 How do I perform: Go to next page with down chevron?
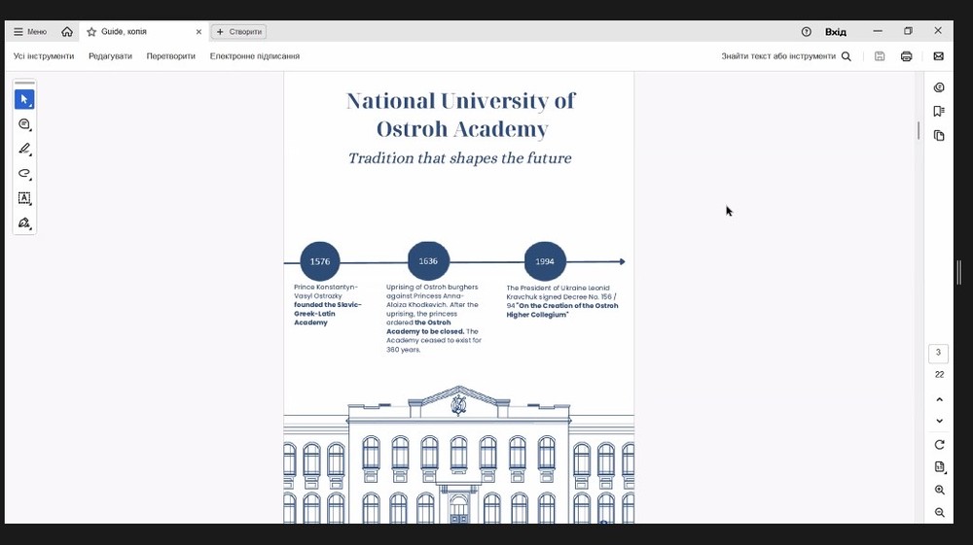pos(939,422)
